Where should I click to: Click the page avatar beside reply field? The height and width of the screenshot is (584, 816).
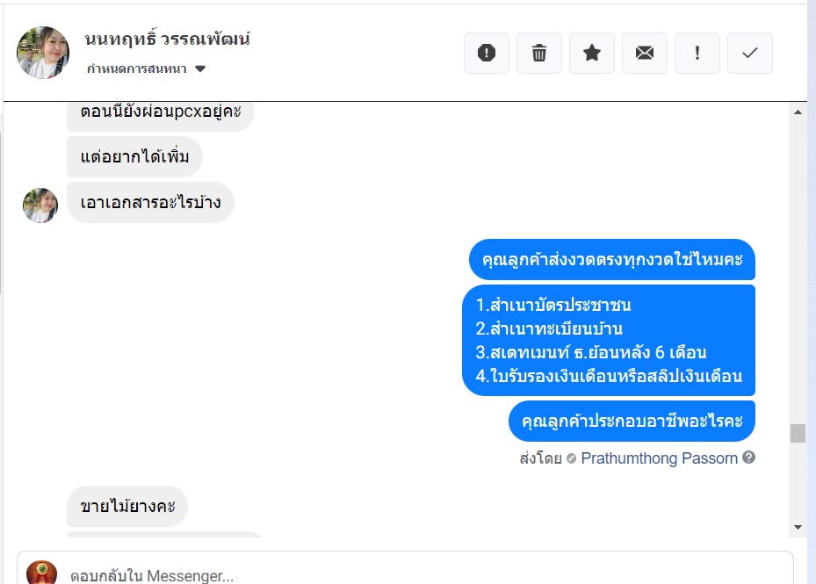pos(41,573)
